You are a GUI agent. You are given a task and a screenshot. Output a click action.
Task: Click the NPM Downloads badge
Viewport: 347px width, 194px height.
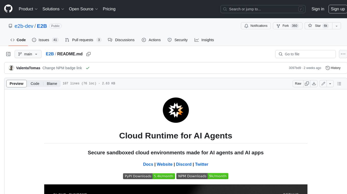202,176
